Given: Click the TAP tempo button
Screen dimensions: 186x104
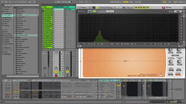Looking at the screenshot, I should [x=8, y=2].
